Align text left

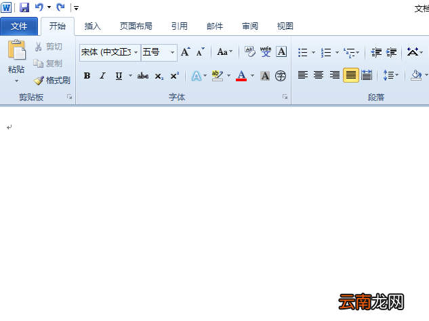[x=302, y=75]
